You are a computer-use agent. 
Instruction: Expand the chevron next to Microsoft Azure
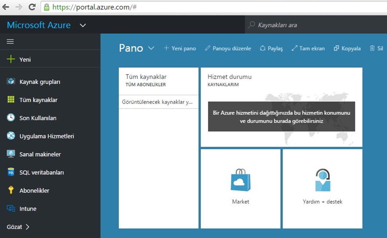pyautogui.click(x=83, y=25)
